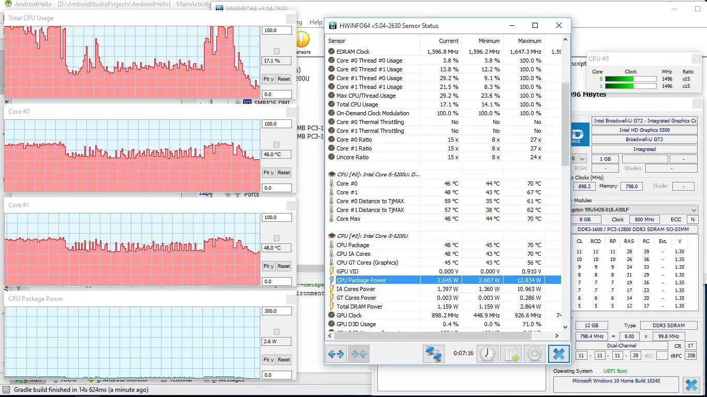
Task: Click Reset in Core #0 graph
Action: coord(284,173)
